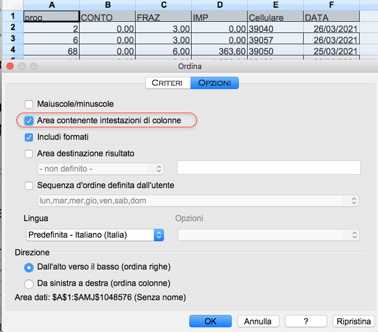Click the OK button

point(211,321)
